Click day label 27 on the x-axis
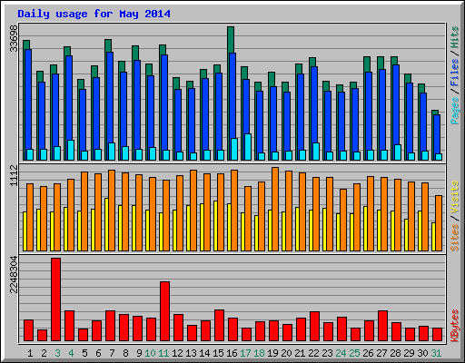This screenshot has height=363, width=465. click(x=381, y=353)
